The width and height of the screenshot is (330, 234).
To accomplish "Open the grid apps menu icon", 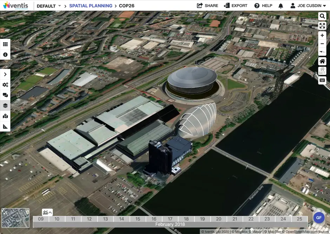I will click(5, 44).
